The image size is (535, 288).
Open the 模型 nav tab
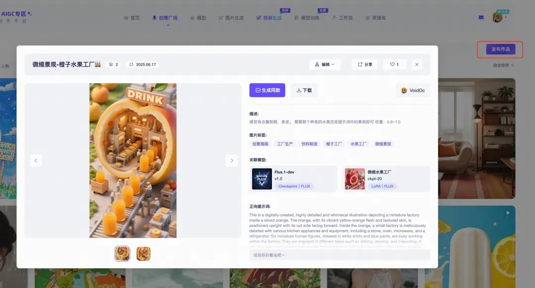point(198,18)
